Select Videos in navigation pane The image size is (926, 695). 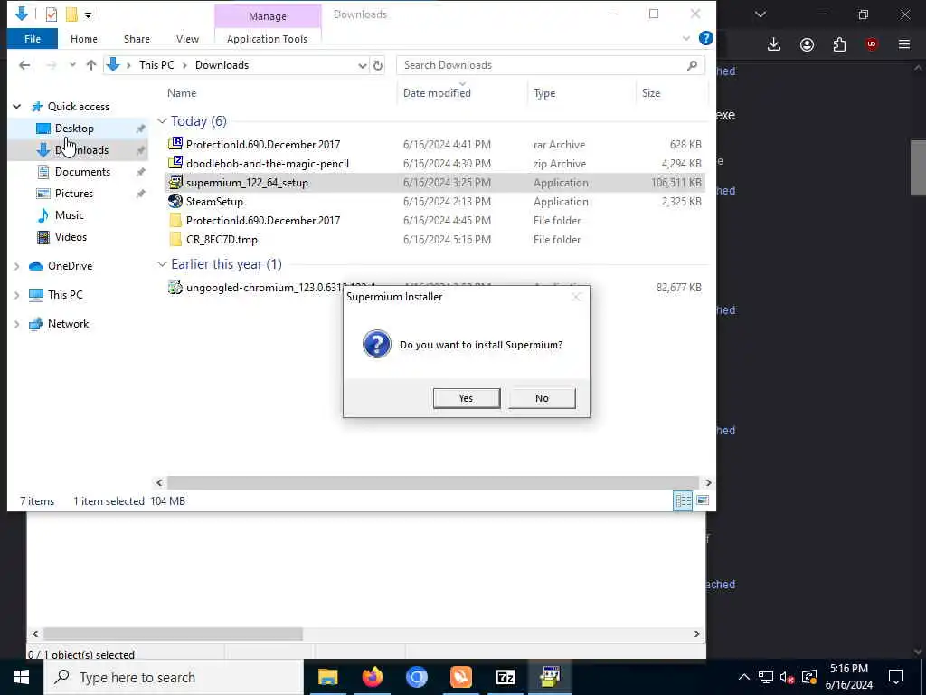[x=71, y=237]
